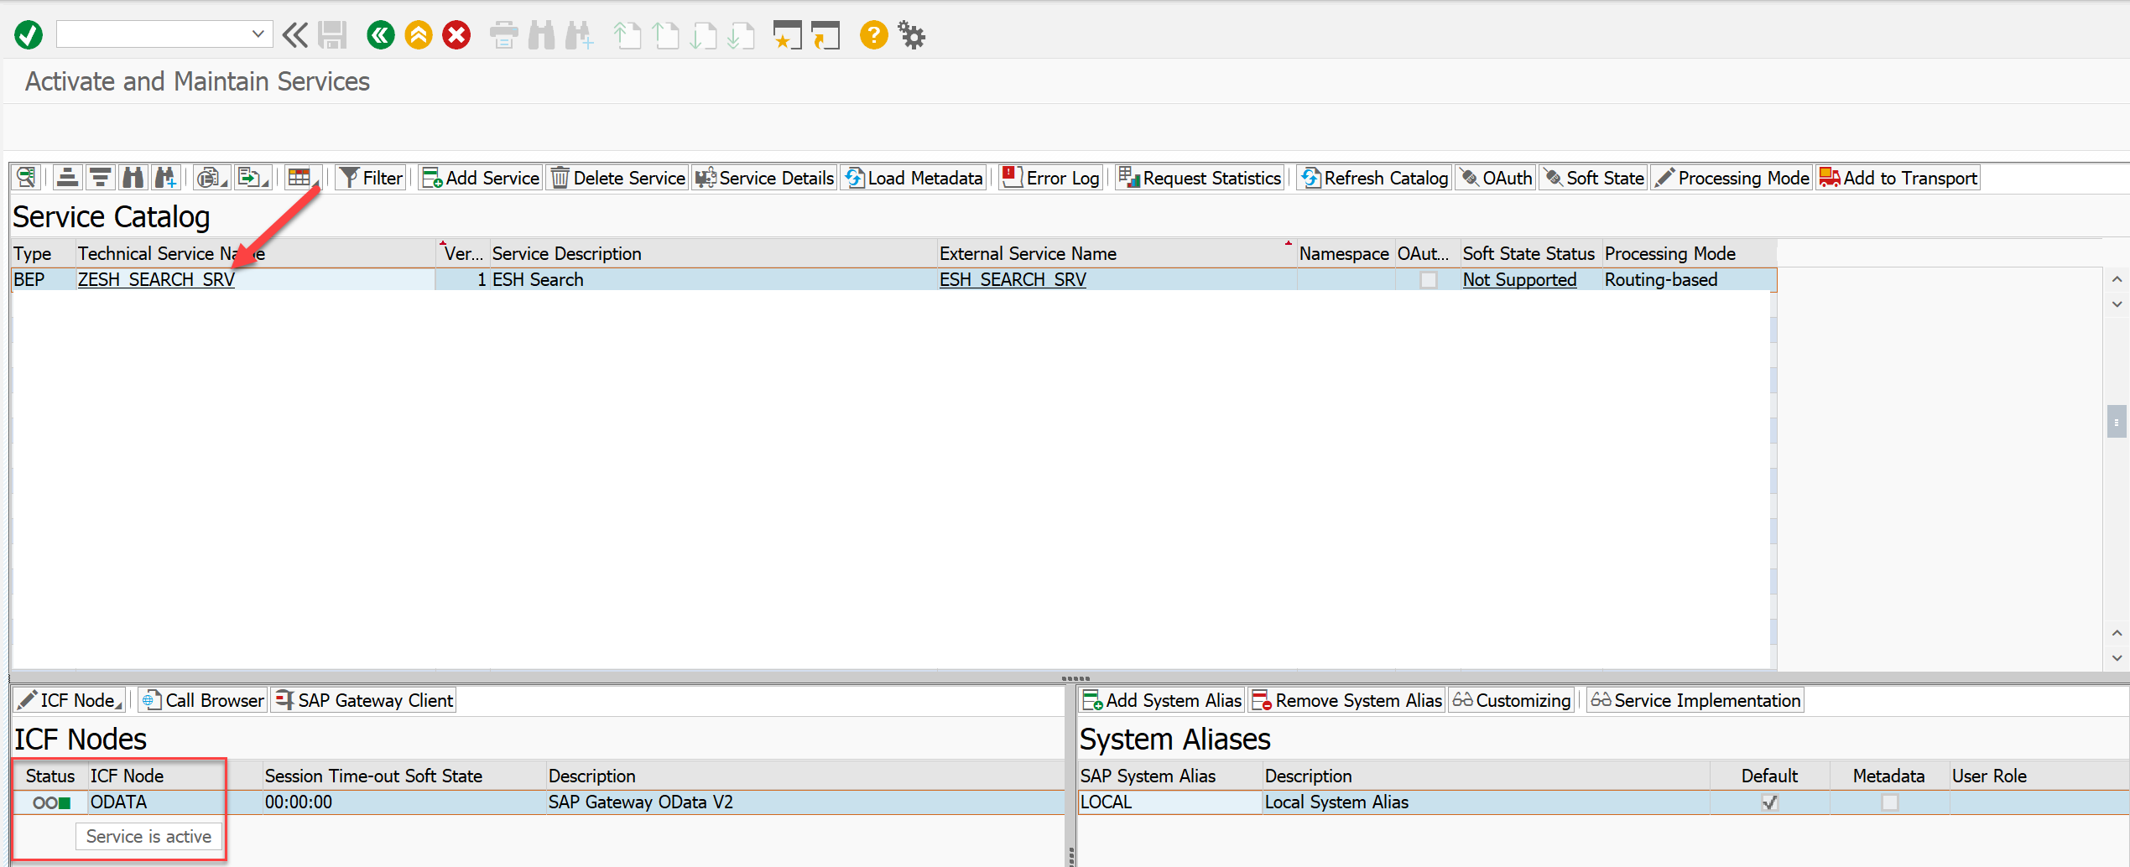
Task: Toggle the OAuth checkbox for ZESH_SEARCH_SRV
Action: pyautogui.click(x=1428, y=280)
